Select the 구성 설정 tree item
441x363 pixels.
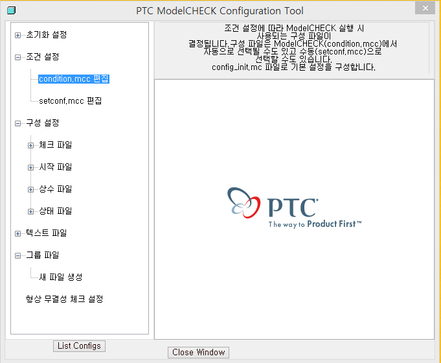pos(43,123)
